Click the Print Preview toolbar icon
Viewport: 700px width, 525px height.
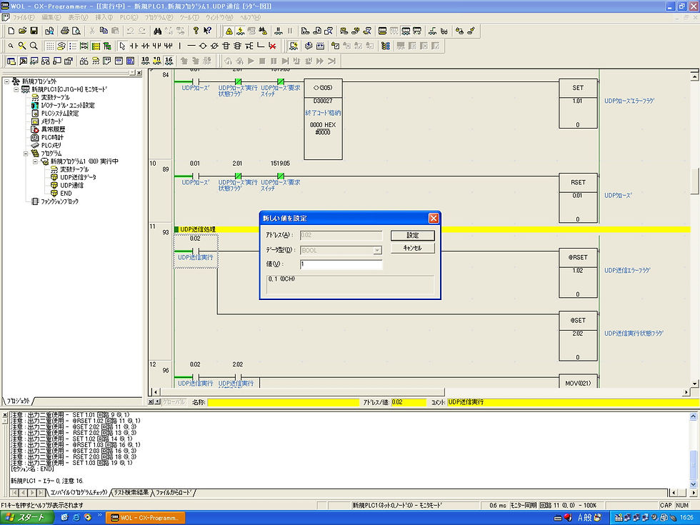76,31
